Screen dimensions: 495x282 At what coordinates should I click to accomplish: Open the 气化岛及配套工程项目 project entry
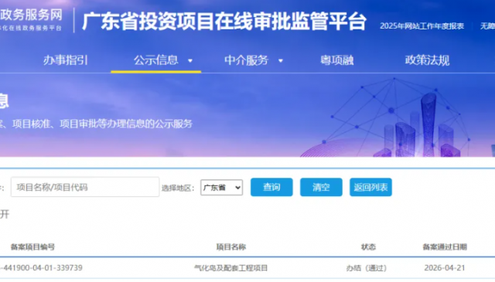pos(230,268)
